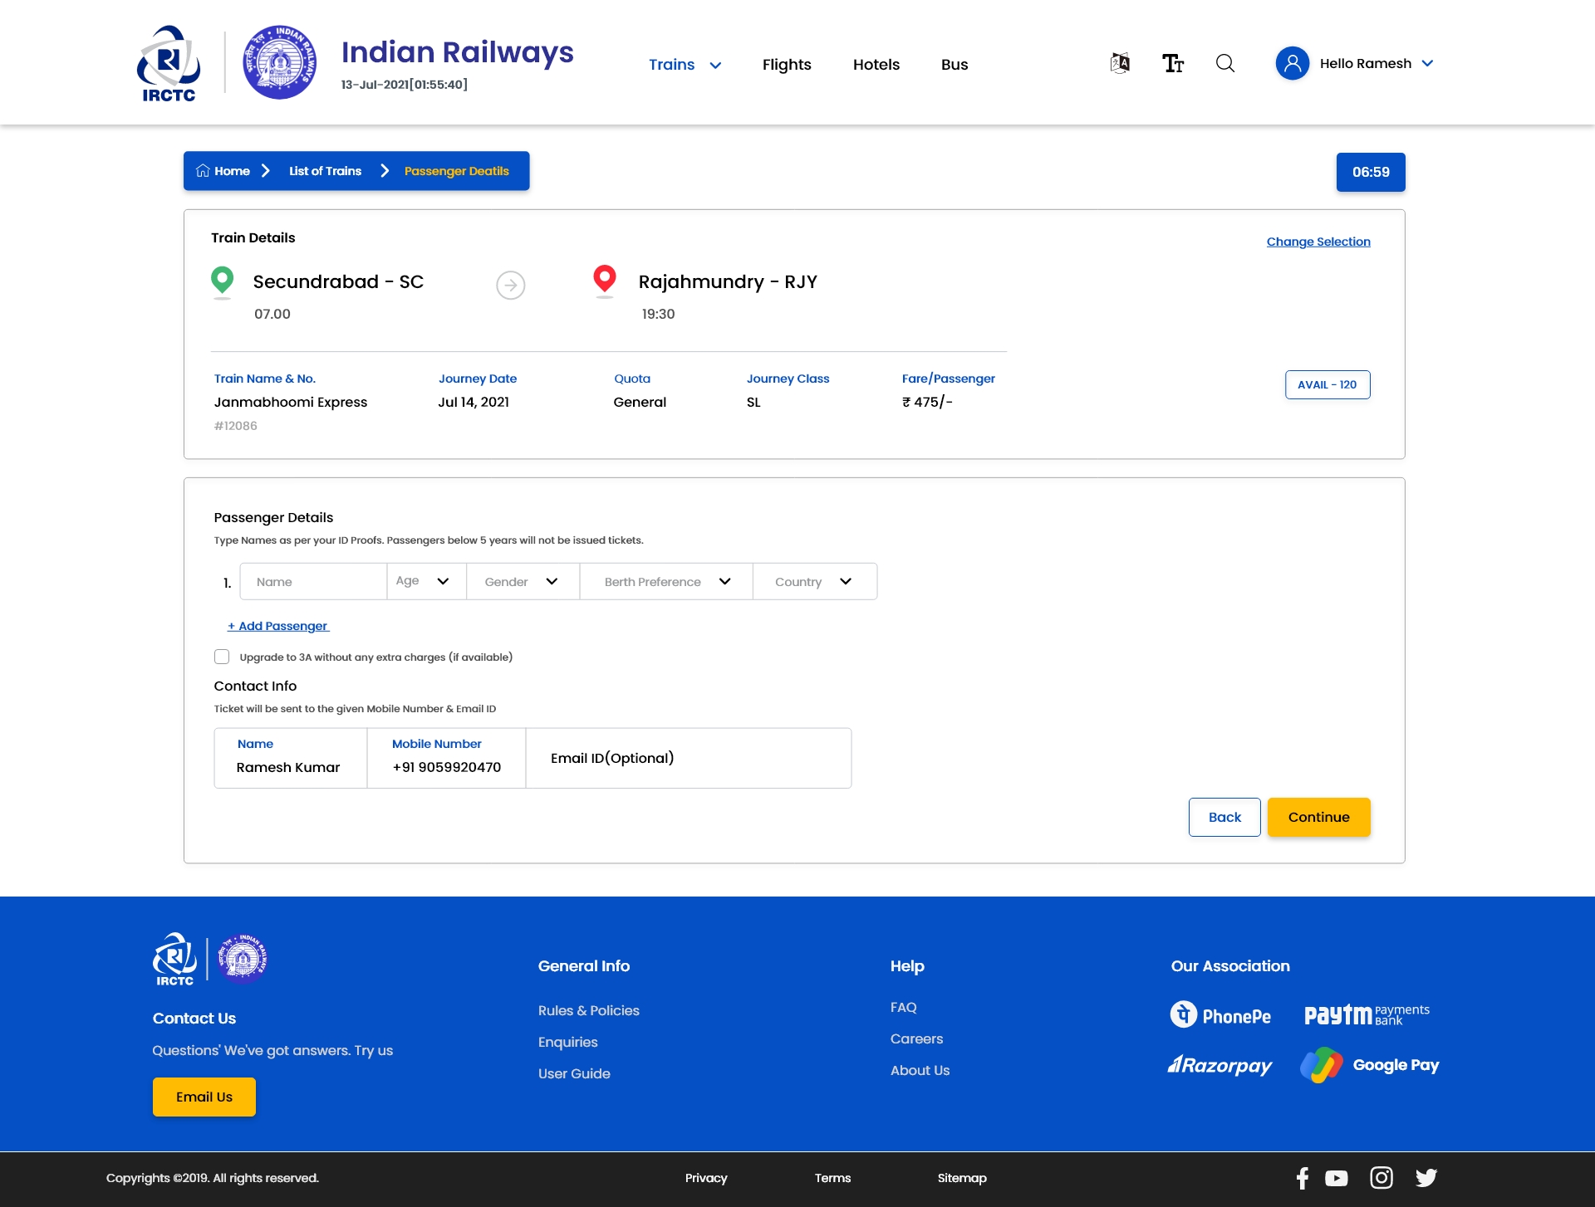The height and width of the screenshot is (1207, 1595).
Task: Open the Facebook icon in footer
Action: (x=1303, y=1178)
